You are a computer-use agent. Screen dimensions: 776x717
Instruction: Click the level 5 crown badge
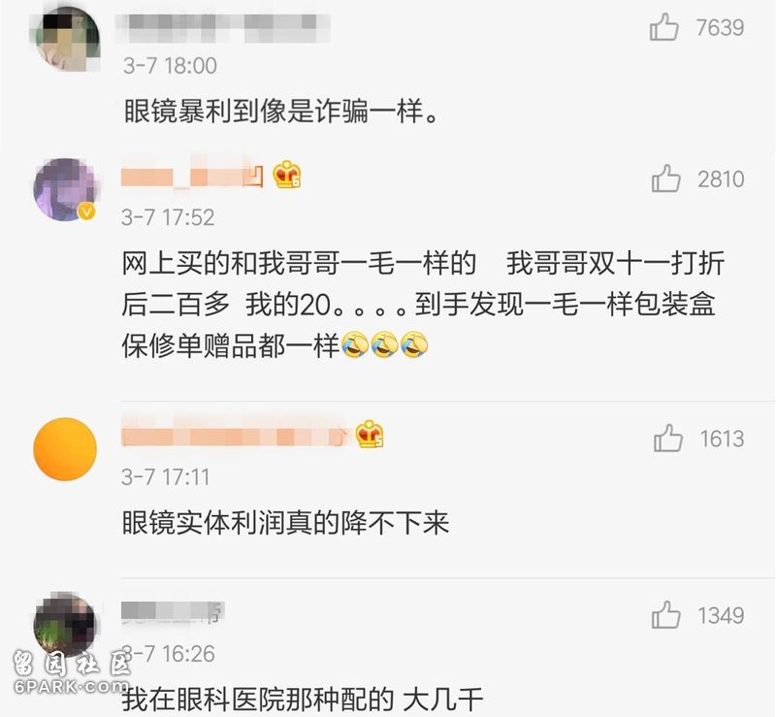[x=370, y=434]
